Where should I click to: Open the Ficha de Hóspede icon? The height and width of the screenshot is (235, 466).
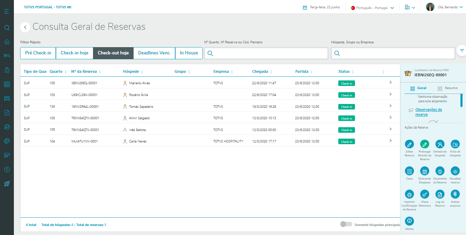[x=455, y=144]
